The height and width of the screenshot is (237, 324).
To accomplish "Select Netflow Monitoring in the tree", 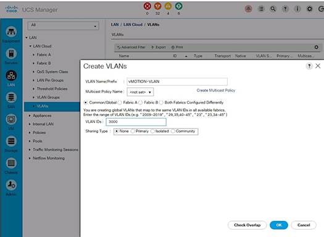I will point(49,158).
